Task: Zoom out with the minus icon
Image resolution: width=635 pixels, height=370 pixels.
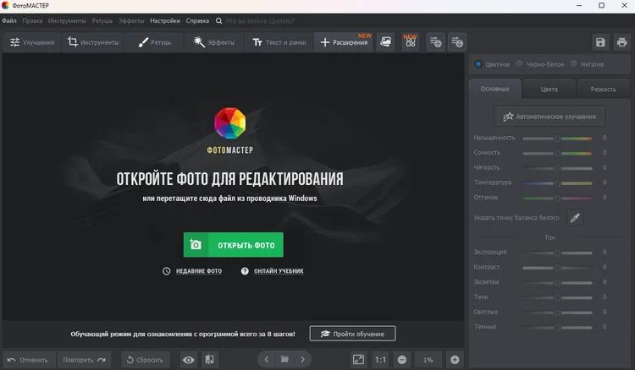Action: click(401, 360)
